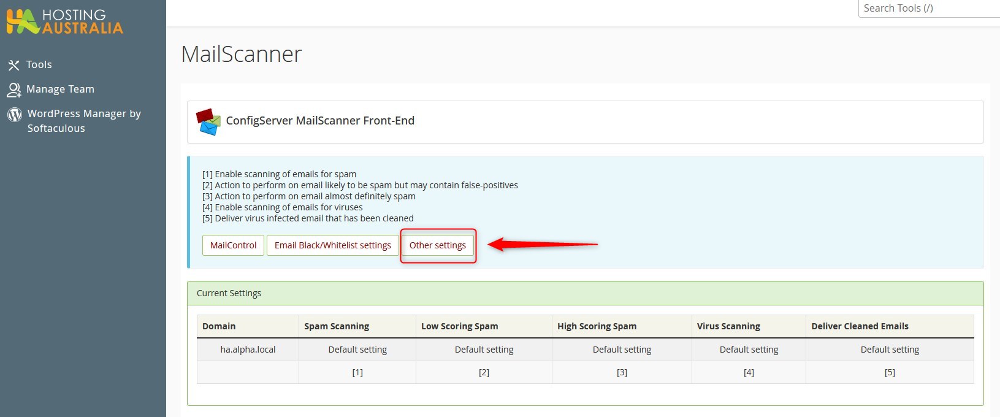Viewport: 1000px width, 417px height.
Task: Select the ha.alpha.local domain cell
Action: click(x=248, y=350)
